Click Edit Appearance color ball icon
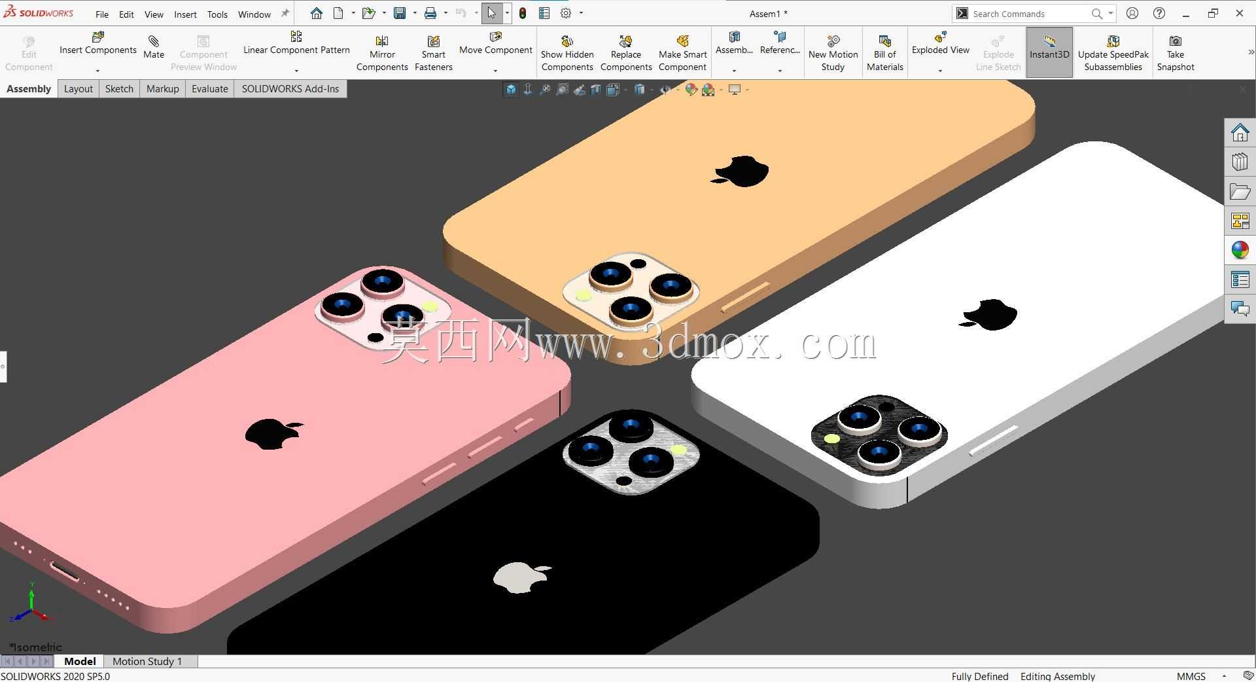Viewport: 1256px width, 682px height. [691, 90]
